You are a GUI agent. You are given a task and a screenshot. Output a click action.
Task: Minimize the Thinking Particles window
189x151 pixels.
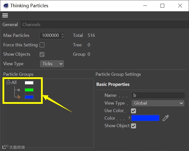click(145, 6)
